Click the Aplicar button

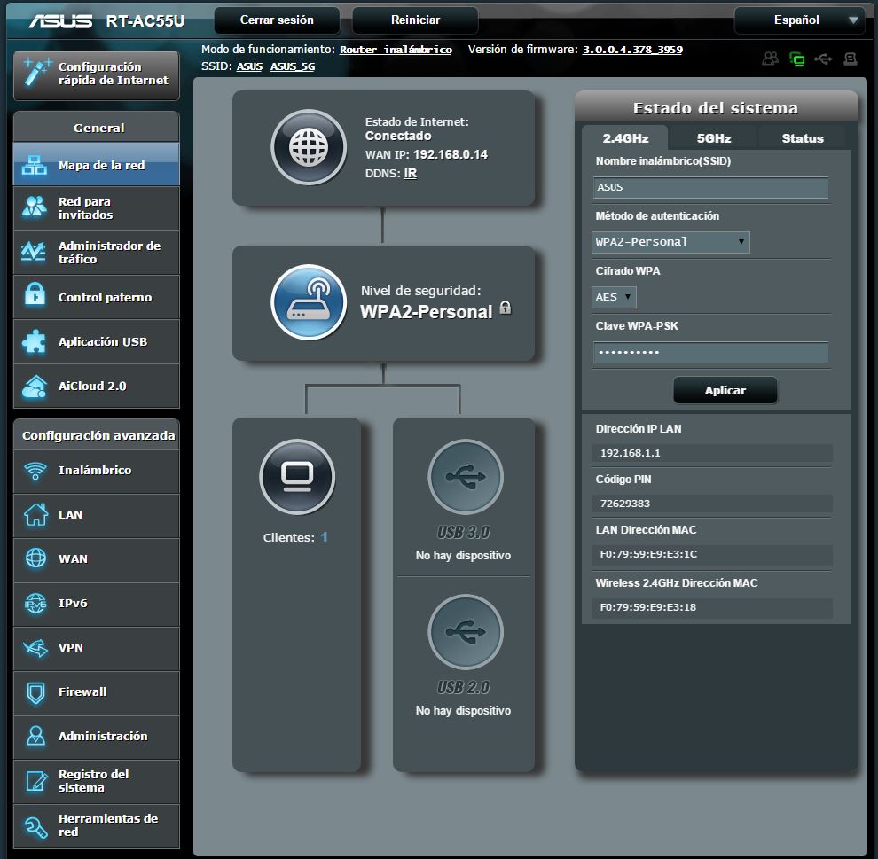[x=725, y=390]
